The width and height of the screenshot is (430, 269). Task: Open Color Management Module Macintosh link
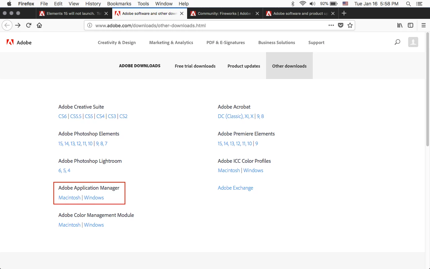pos(70,225)
